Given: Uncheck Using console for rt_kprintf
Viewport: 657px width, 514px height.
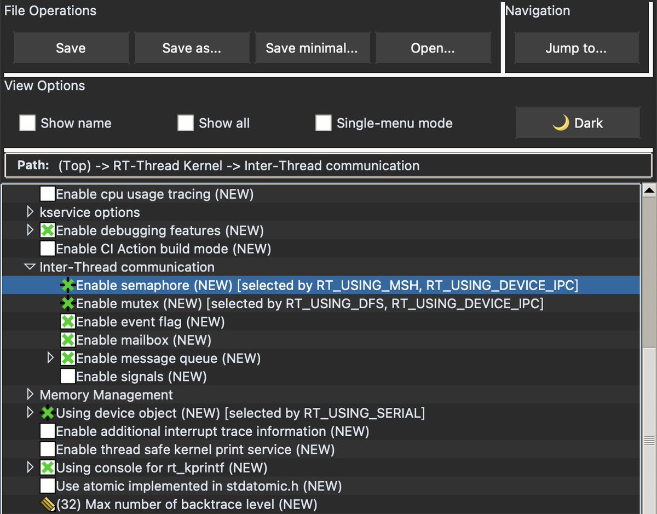Looking at the screenshot, I should tap(48, 467).
